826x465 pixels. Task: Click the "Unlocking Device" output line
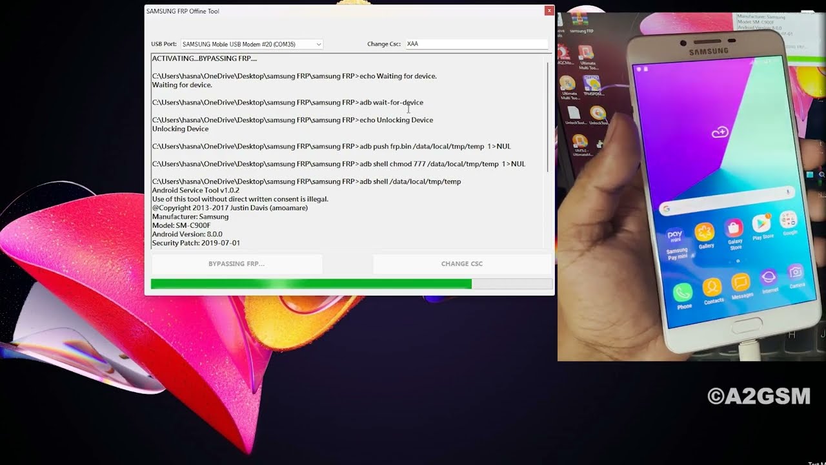pyautogui.click(x=180, y=129)
